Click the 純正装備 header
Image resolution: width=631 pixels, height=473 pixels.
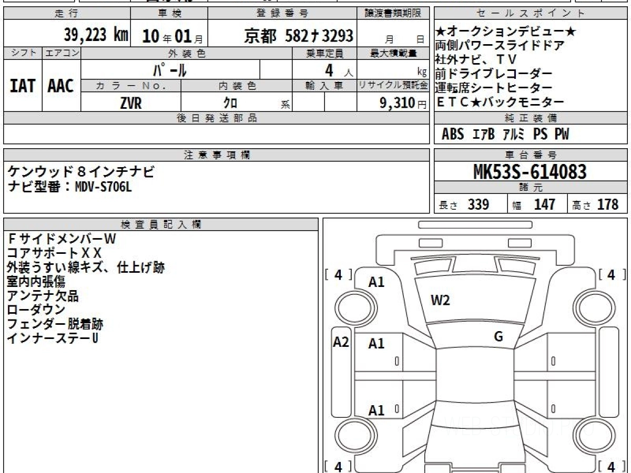(x=531, y=118)
